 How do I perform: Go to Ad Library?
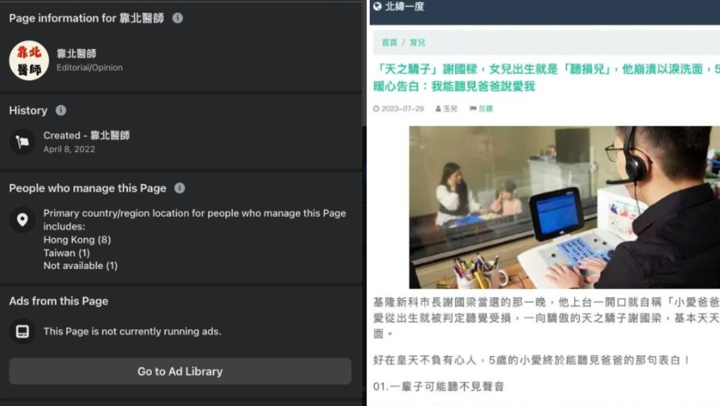click(180, 371)
